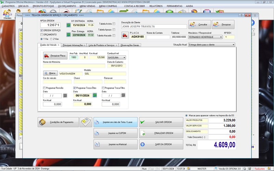Click the SALVAR ORDEM button
Screen dimensions: 274x171
(x=161, y=122)
